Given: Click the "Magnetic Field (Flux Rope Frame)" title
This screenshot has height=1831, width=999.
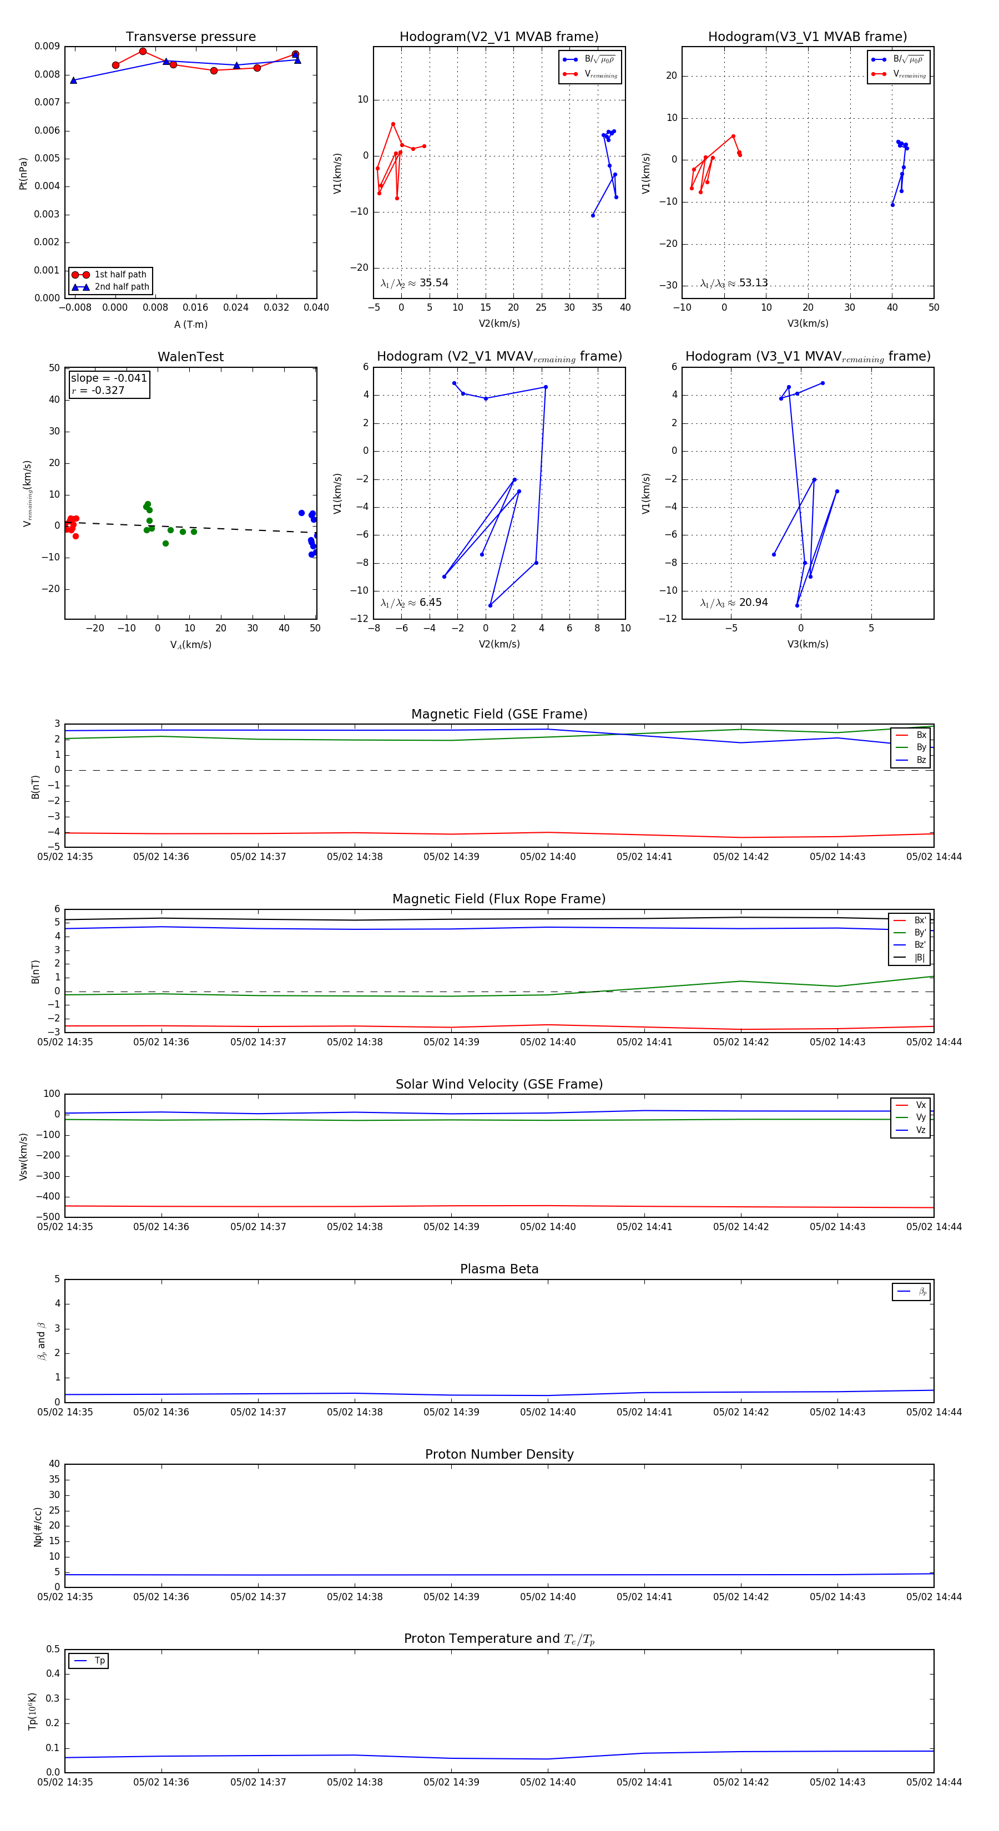Looking at the screenshot, I should tap(499, 899).
